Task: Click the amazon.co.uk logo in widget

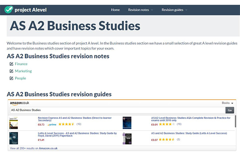Action: (20, 103)
